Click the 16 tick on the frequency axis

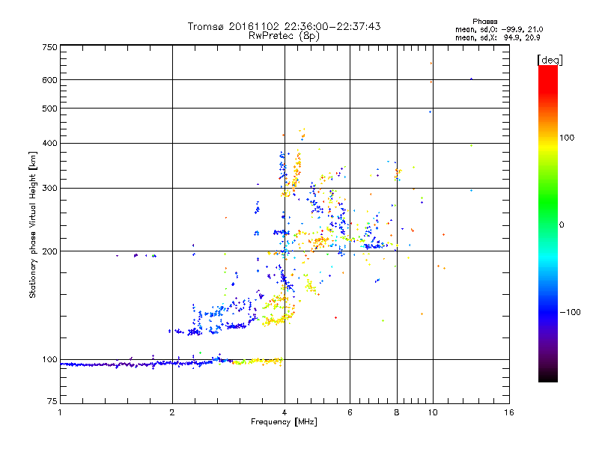coord(508,412)
